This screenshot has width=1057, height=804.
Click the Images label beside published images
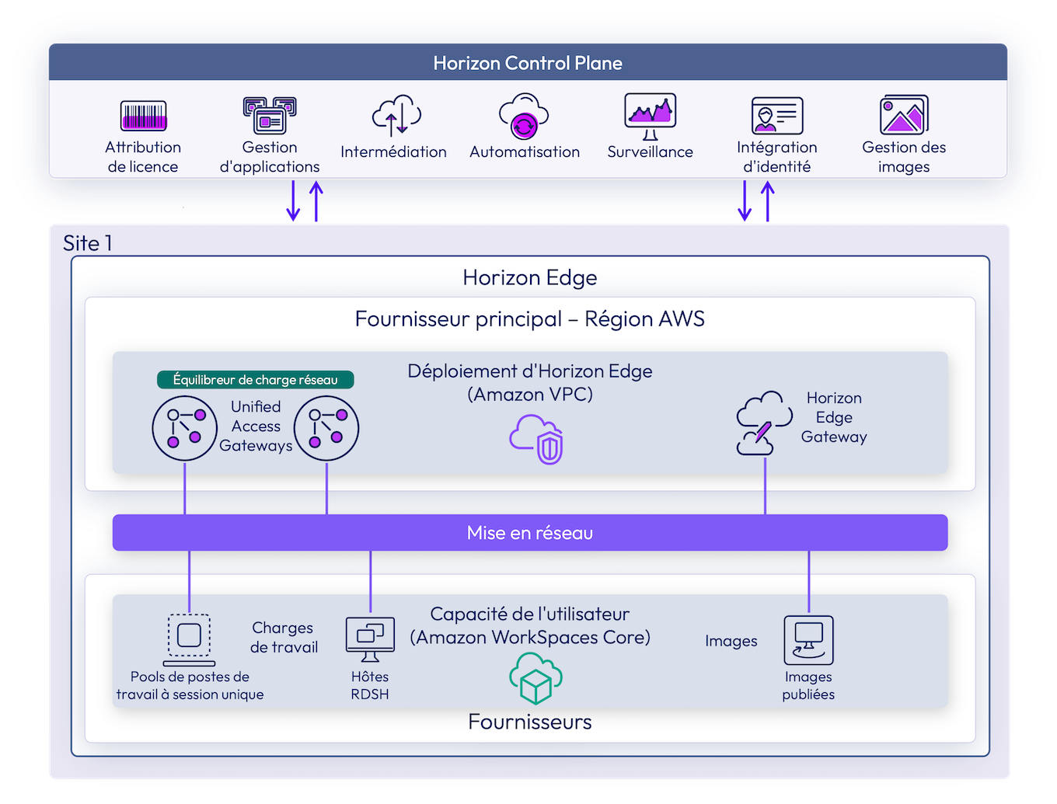point(731,641)
